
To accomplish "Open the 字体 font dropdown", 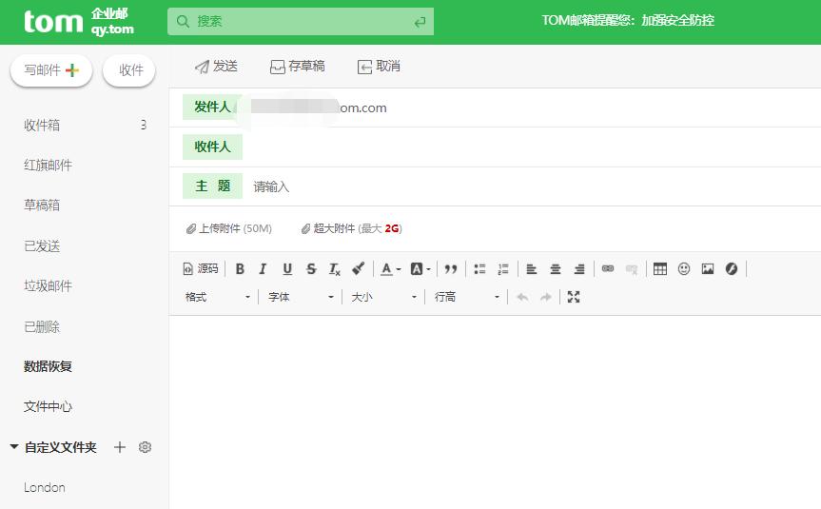I will click(x=301, y=297).
